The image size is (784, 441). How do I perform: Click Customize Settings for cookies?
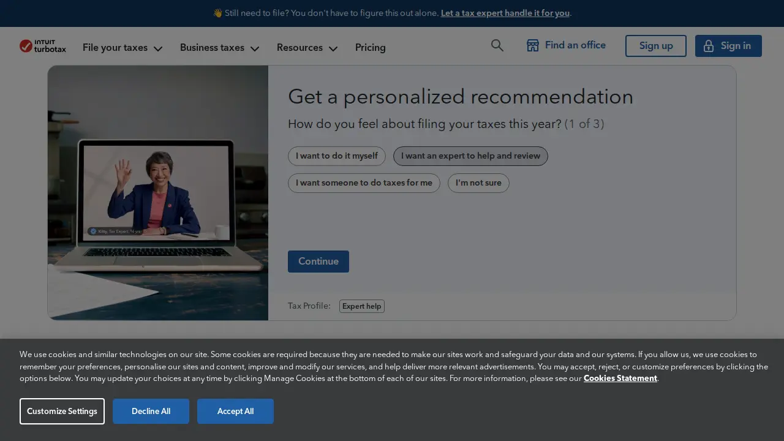pyautogui.click(x=62, y=411)
